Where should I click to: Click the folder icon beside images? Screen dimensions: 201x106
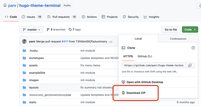click(24, 80)
